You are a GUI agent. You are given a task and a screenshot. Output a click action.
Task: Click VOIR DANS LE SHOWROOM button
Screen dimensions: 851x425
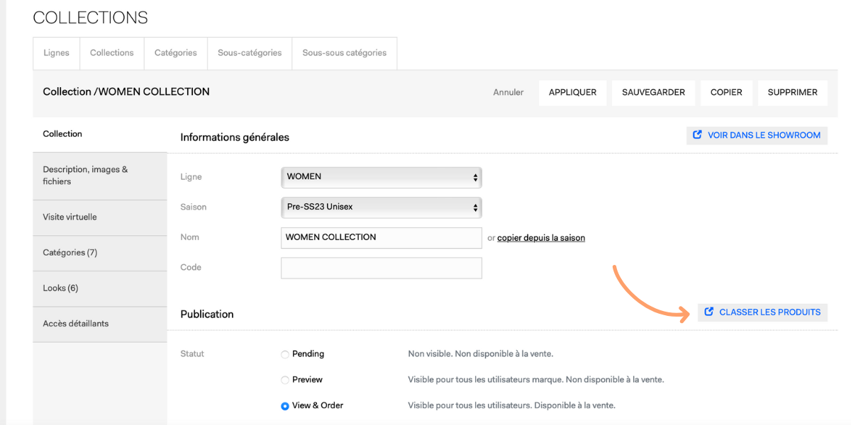pos(757,135)
